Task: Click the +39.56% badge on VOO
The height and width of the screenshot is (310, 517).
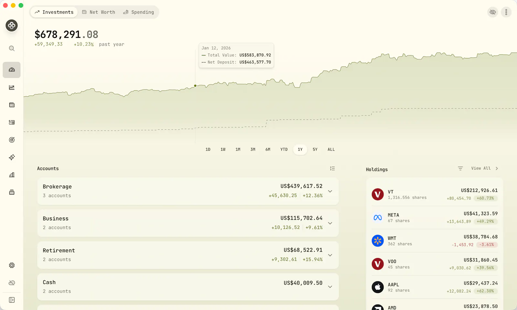Action: point(485,268)
